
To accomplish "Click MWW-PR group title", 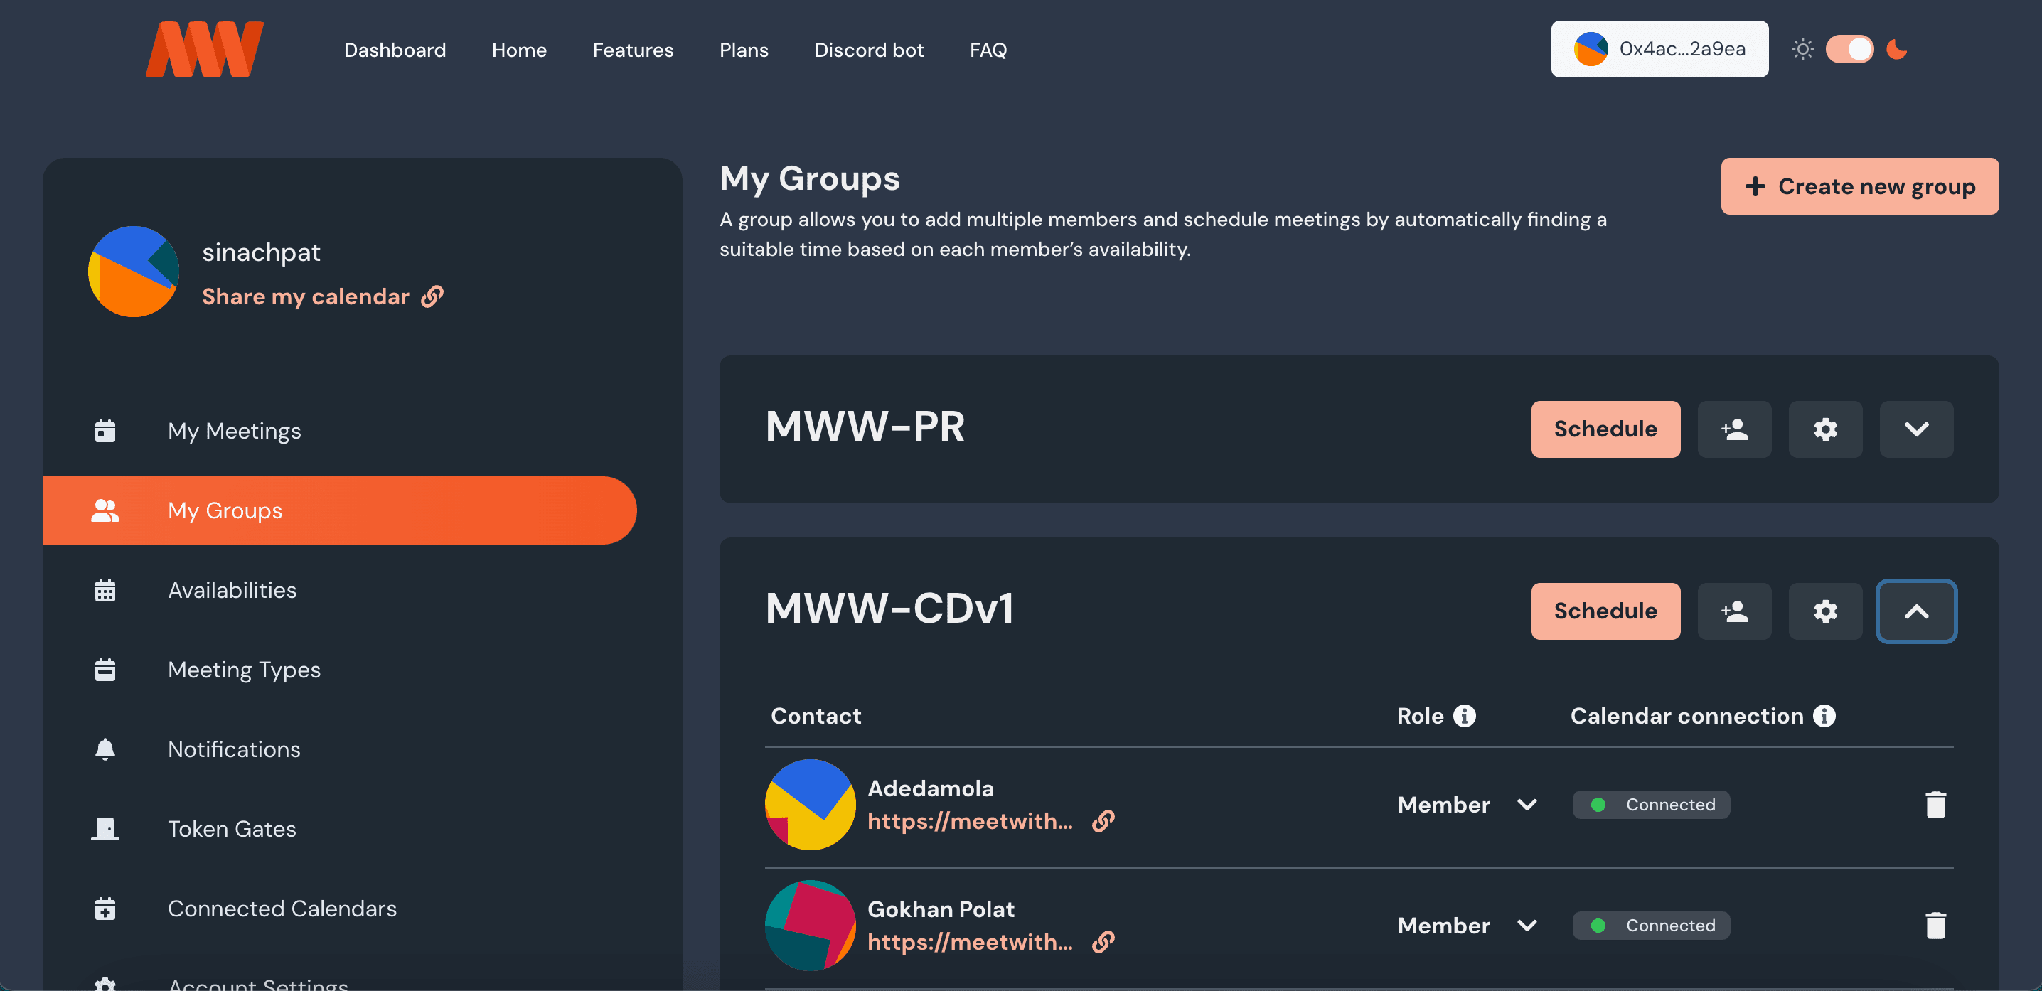I will click(x=865, y=427).
